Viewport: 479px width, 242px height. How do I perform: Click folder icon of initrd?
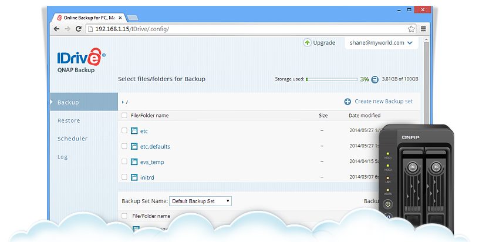click(x=134, y=177)
